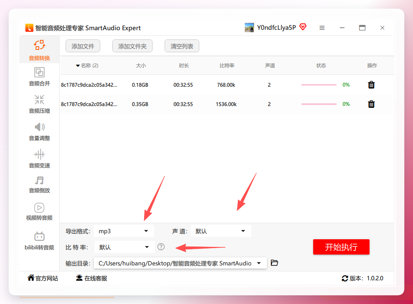Click the 0.18GB size cell
The width and height of the screenshot is (413, 304).
[140, 85]
